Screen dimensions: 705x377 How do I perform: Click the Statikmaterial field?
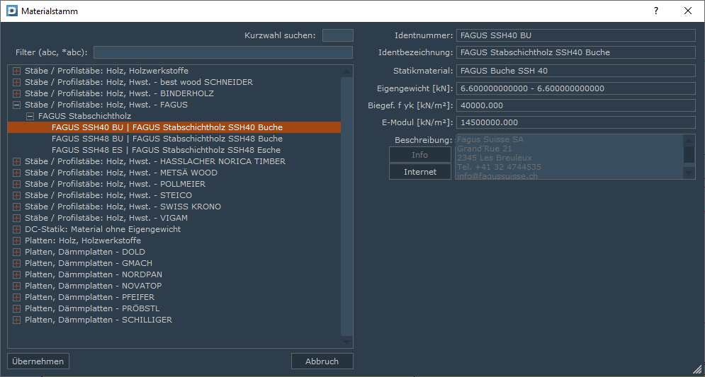[576, 71]
